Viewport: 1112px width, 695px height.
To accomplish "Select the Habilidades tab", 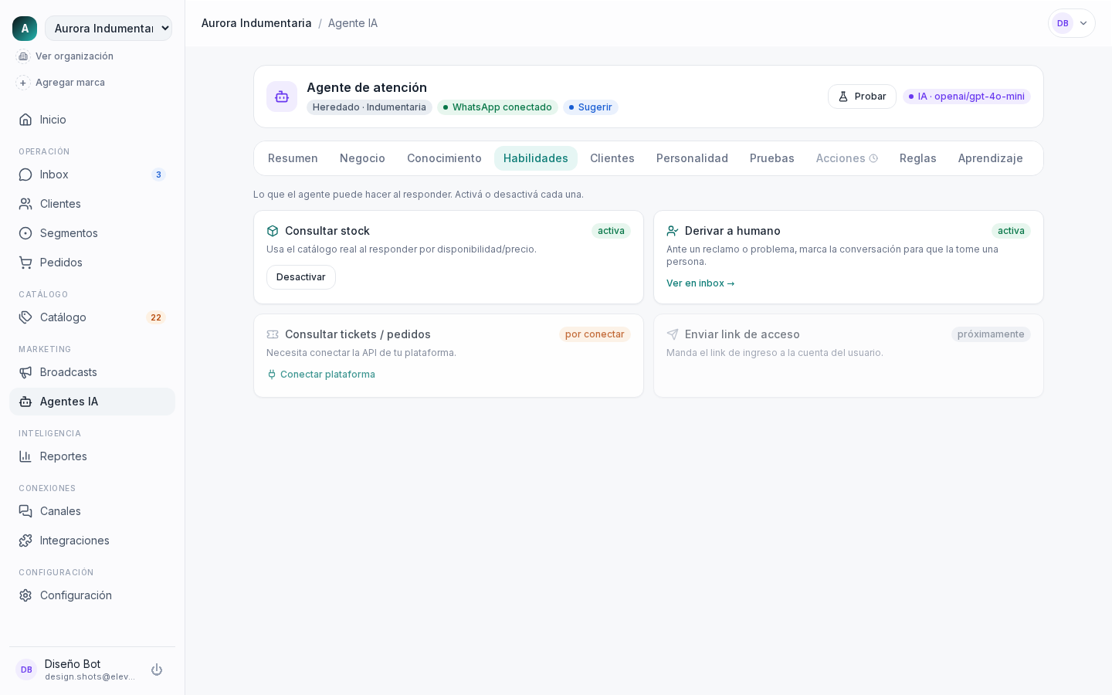I will [x=536, y=158].
